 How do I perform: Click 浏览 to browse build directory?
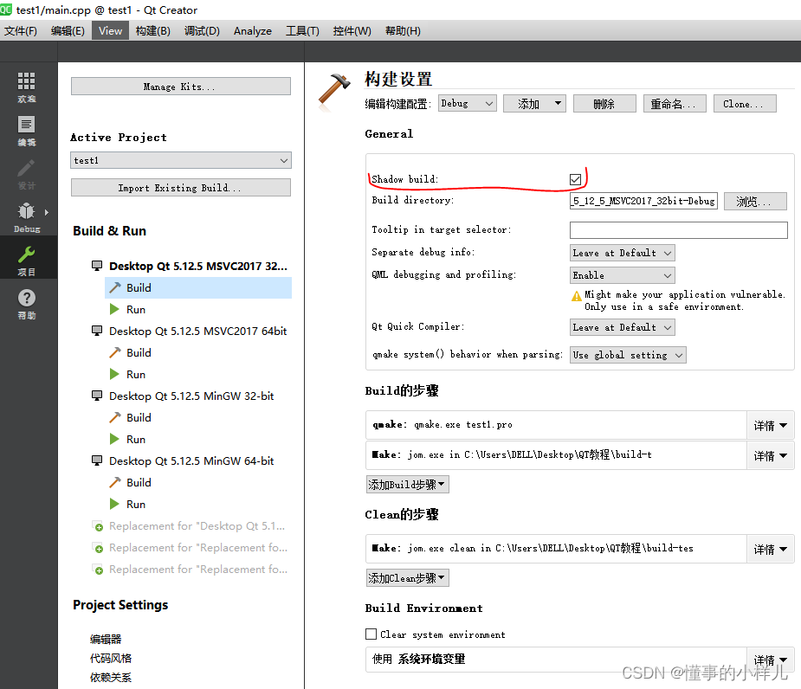pos(755,201)
